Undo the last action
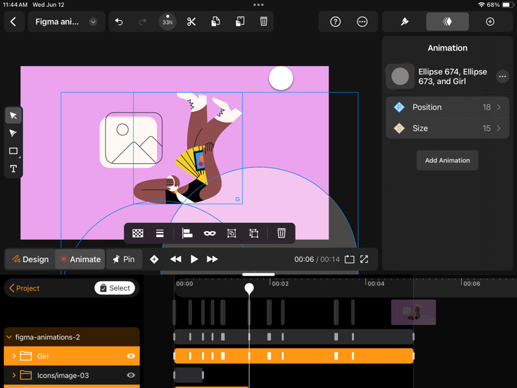This screenshot has height=388, width=517. click(x=118, y=22)
